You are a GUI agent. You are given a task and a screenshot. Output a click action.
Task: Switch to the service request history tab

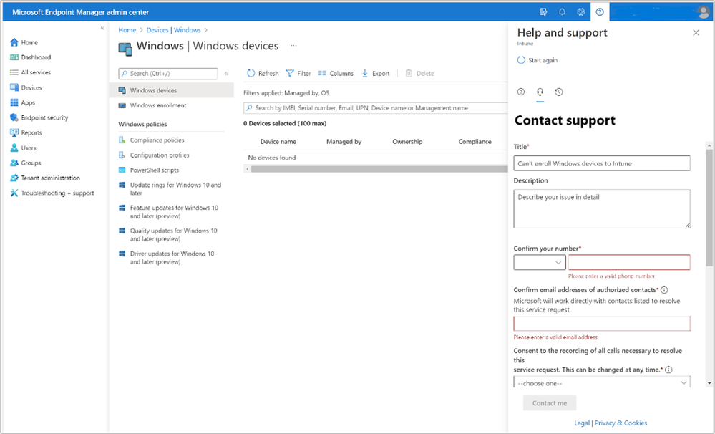pyautogui.click(x=559, y=92)
